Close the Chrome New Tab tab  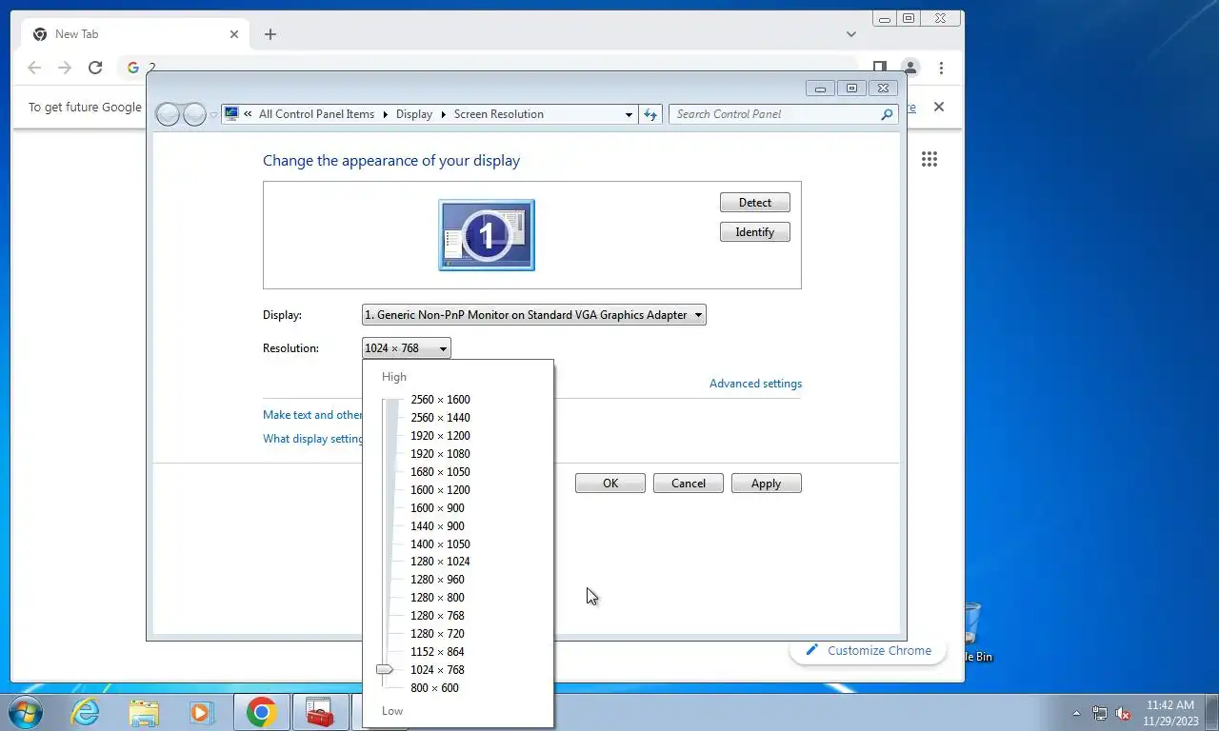pos(234,34)
